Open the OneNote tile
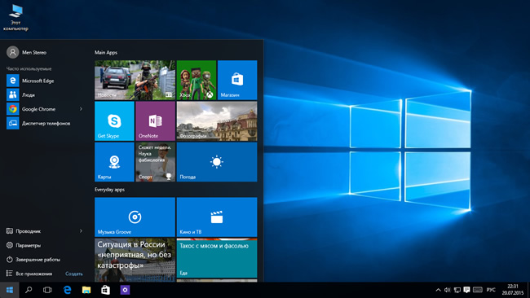The width and height of the screenshot is (530, 298). 156,121
